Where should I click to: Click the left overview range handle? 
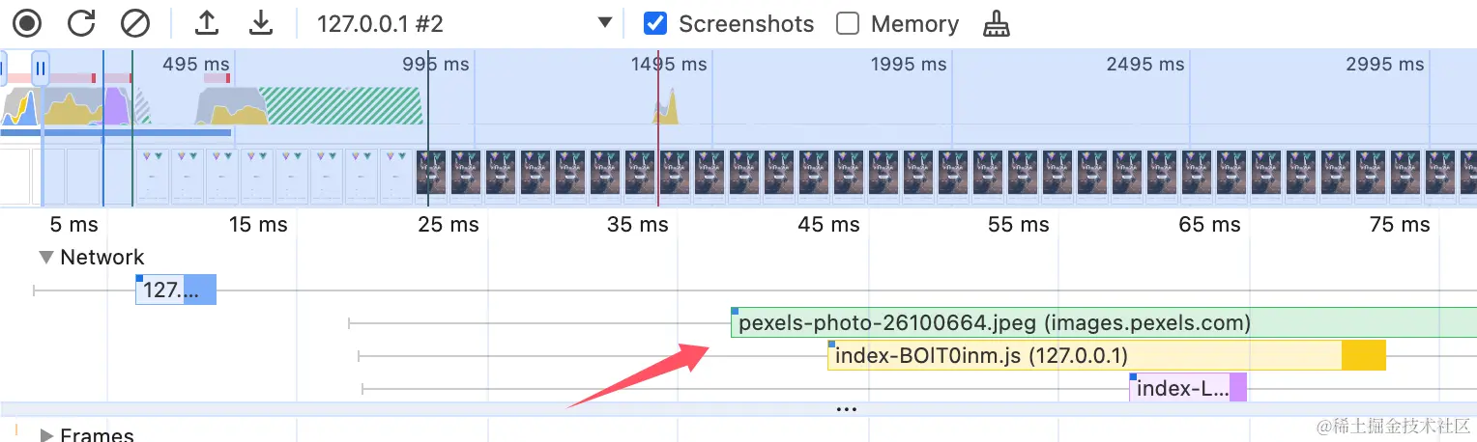pos(2,69)
